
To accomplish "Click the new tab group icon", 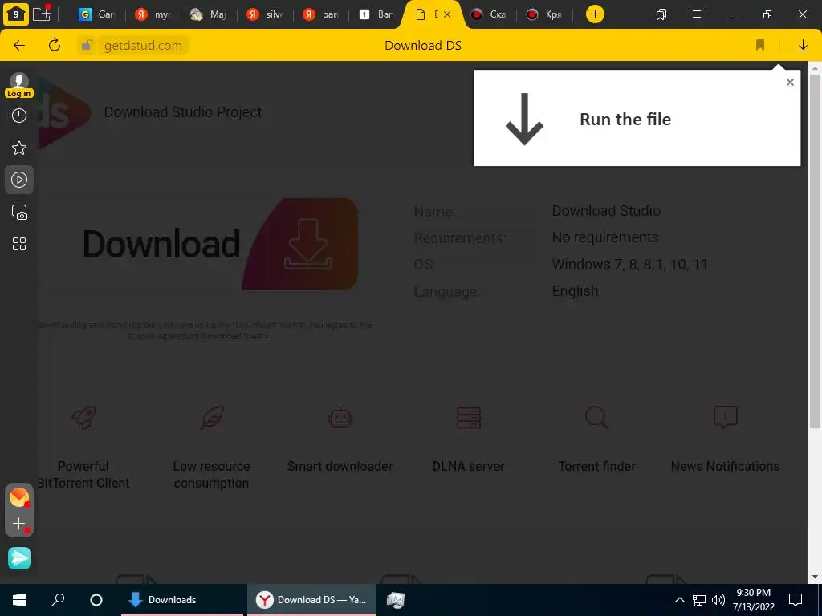I will 42,13.
